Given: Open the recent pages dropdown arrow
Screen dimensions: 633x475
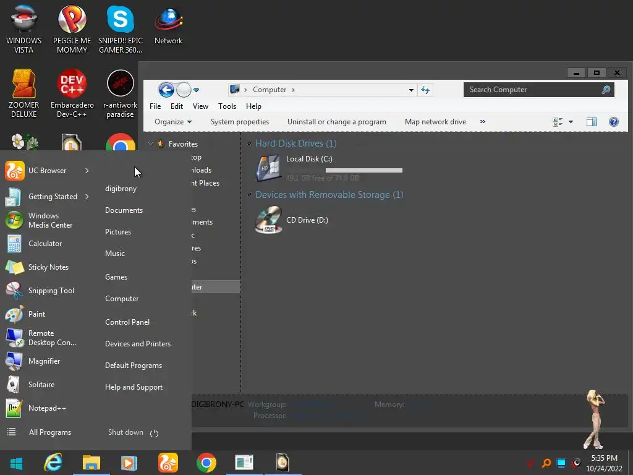Looking at the screenshot, I should coord(196,90).
